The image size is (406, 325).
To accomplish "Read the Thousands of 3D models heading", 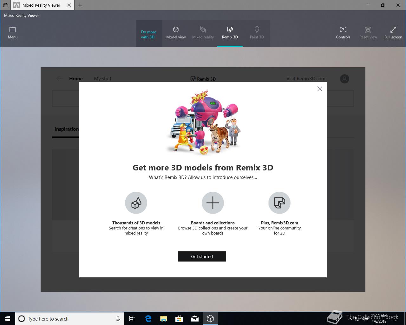I will pos(136,223).
